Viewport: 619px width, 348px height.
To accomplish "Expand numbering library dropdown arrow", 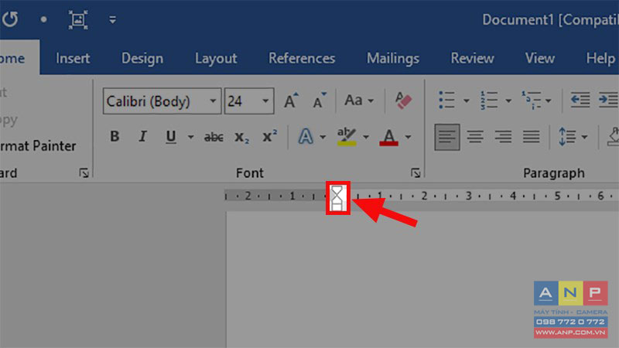I will 508,101.
